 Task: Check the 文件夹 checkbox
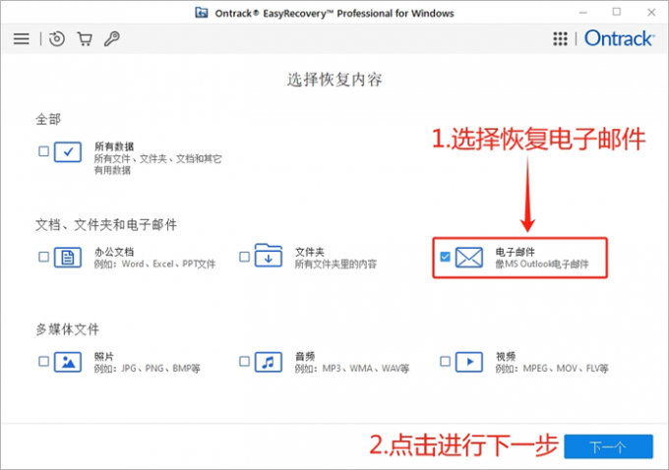coord(244,257)
